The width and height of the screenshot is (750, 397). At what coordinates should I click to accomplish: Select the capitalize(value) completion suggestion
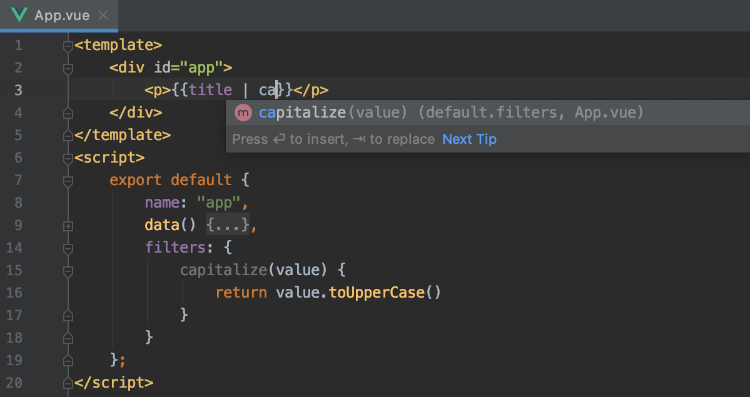tap(488, 113)
